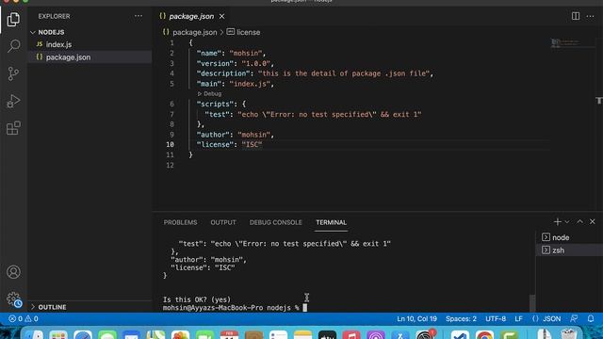This screenshot has height=339, width=603.
Task: Open the Source Control view
Action: point(13,73)
